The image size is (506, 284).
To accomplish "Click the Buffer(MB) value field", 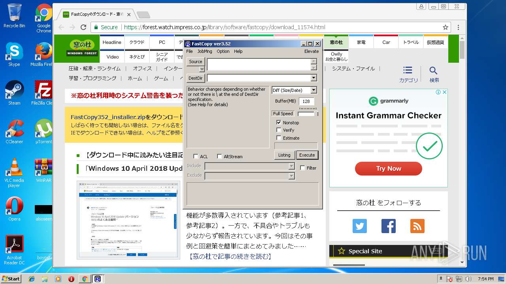I will 306,101.
